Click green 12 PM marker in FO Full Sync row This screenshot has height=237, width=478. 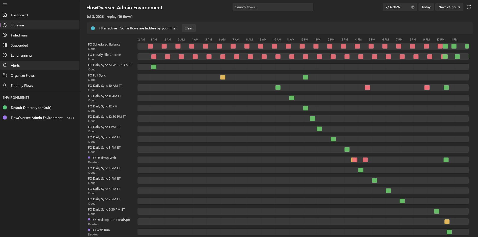[305, 77]
